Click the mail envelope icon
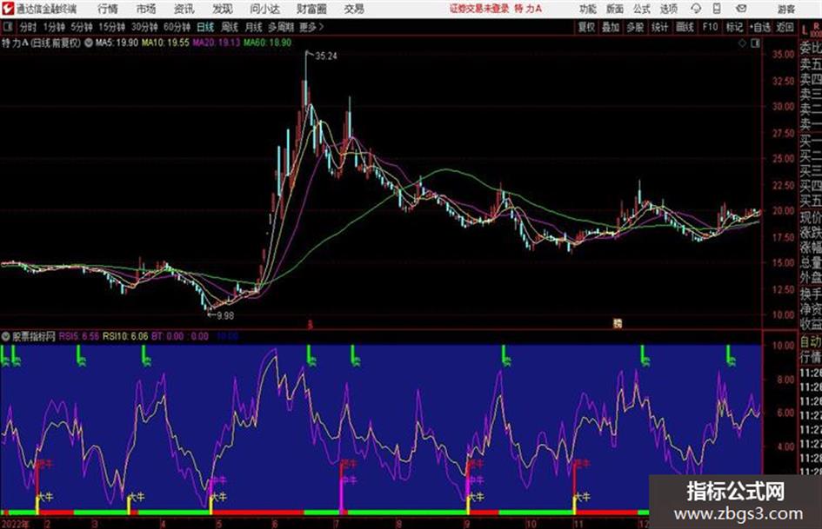 [741, 9]
